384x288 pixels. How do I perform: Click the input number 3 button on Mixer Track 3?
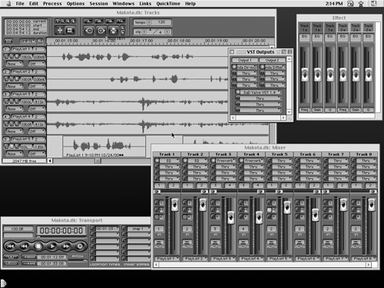pos(215,229)
